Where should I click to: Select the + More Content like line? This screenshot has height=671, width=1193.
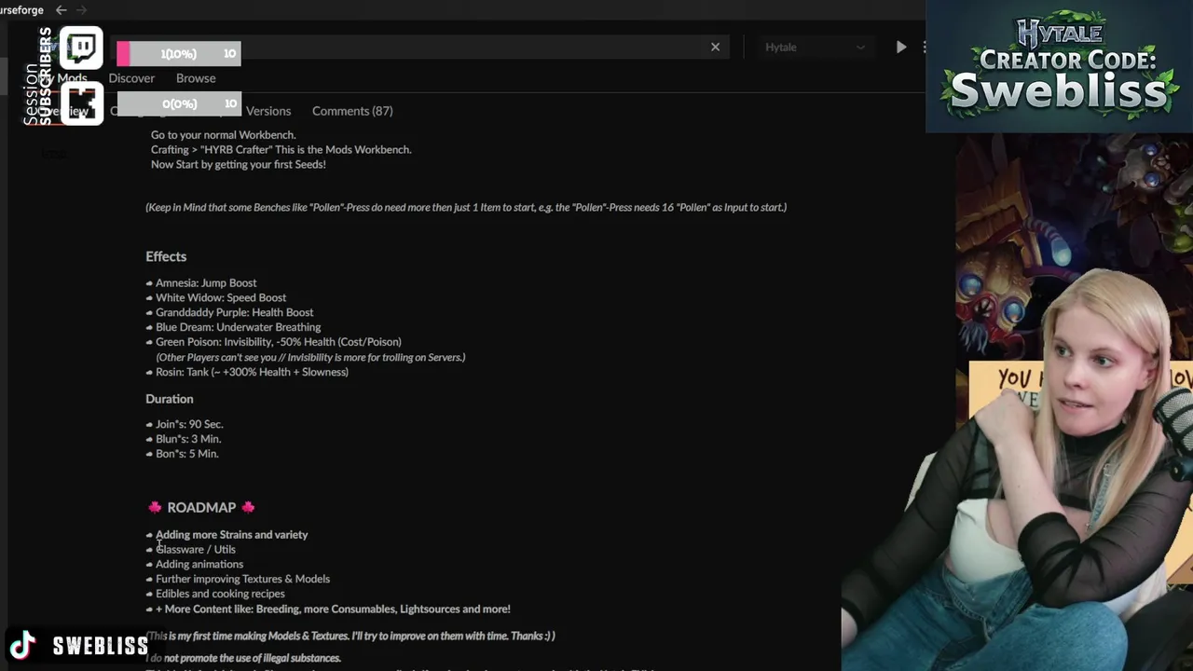pos(333,609)
